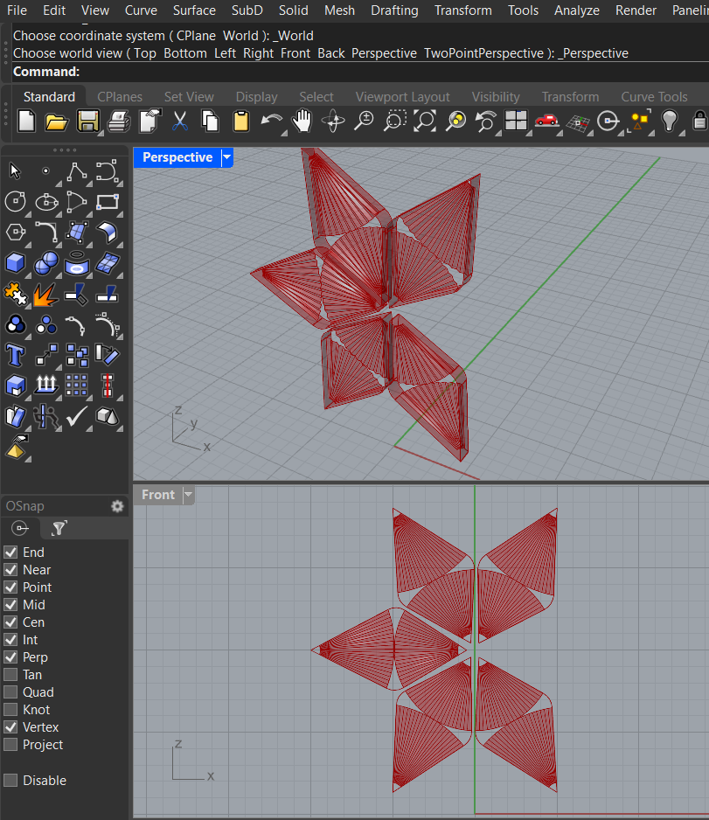Click the light bulb Hide Objects icon
Viewport: 709px width, 820px height.
coord(670,122)
